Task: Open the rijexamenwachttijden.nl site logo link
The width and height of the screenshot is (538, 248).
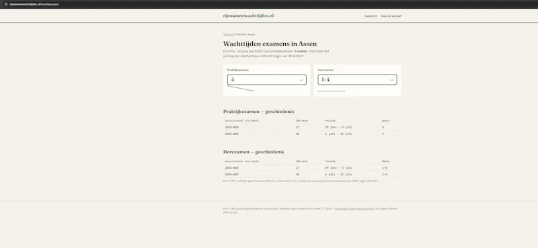Action: pos(248,15)
